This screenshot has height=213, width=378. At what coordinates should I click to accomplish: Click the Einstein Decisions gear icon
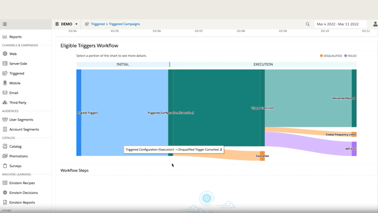5,193
